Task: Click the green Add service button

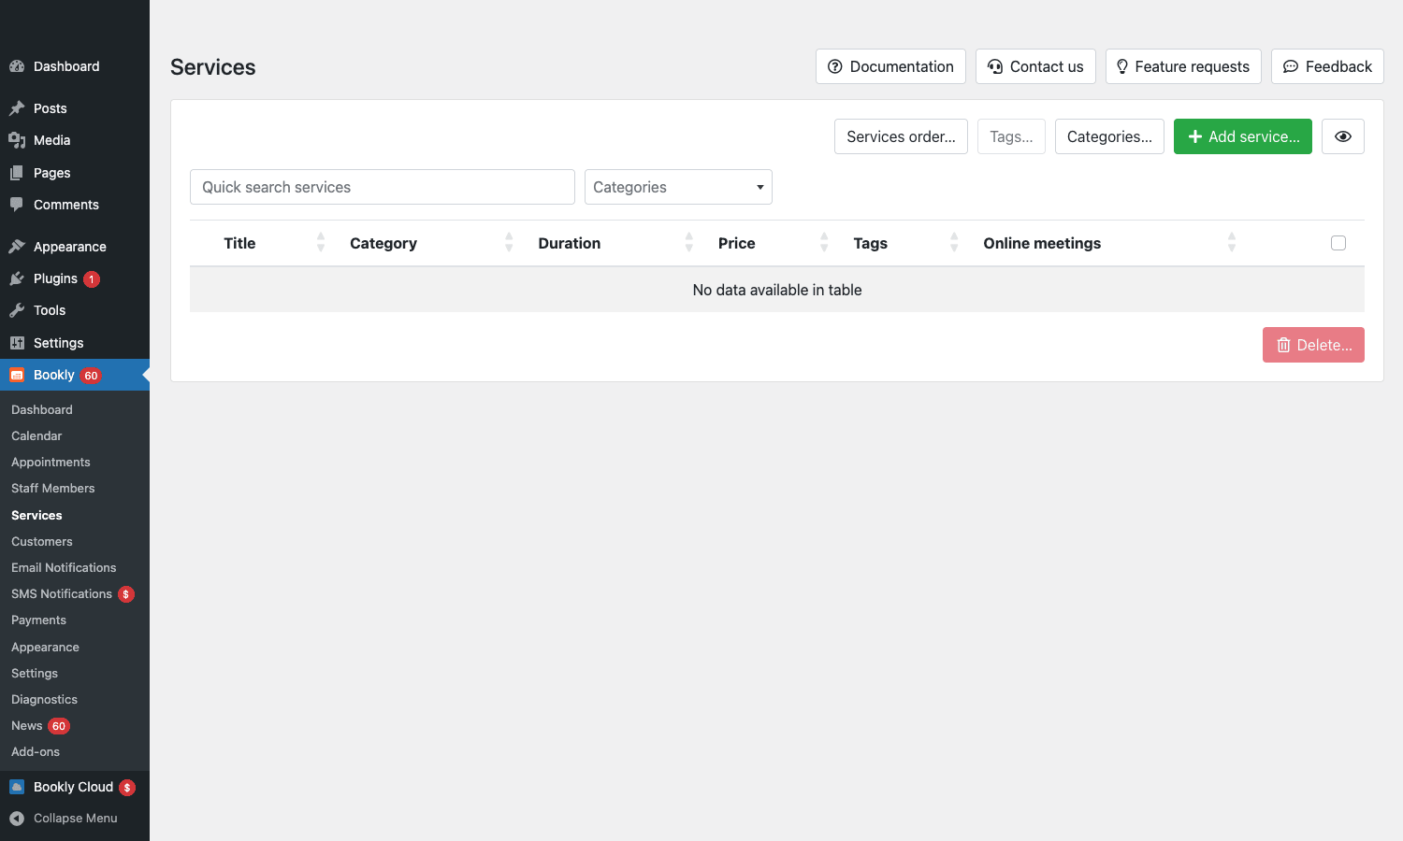Action: tap(1243, 136)
